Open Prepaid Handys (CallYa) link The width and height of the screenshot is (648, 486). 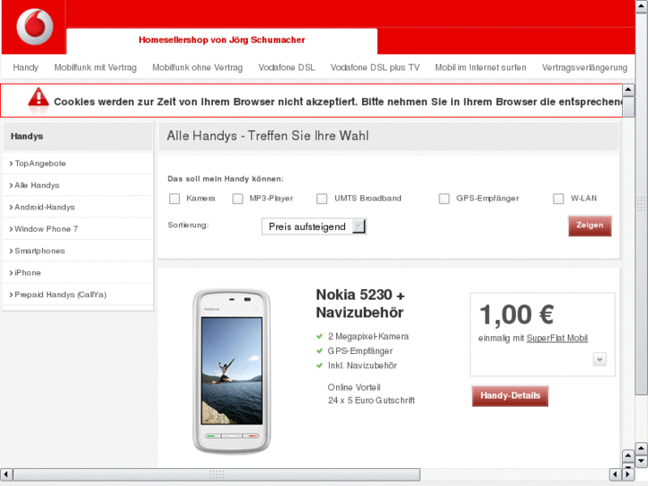[61, 295]
